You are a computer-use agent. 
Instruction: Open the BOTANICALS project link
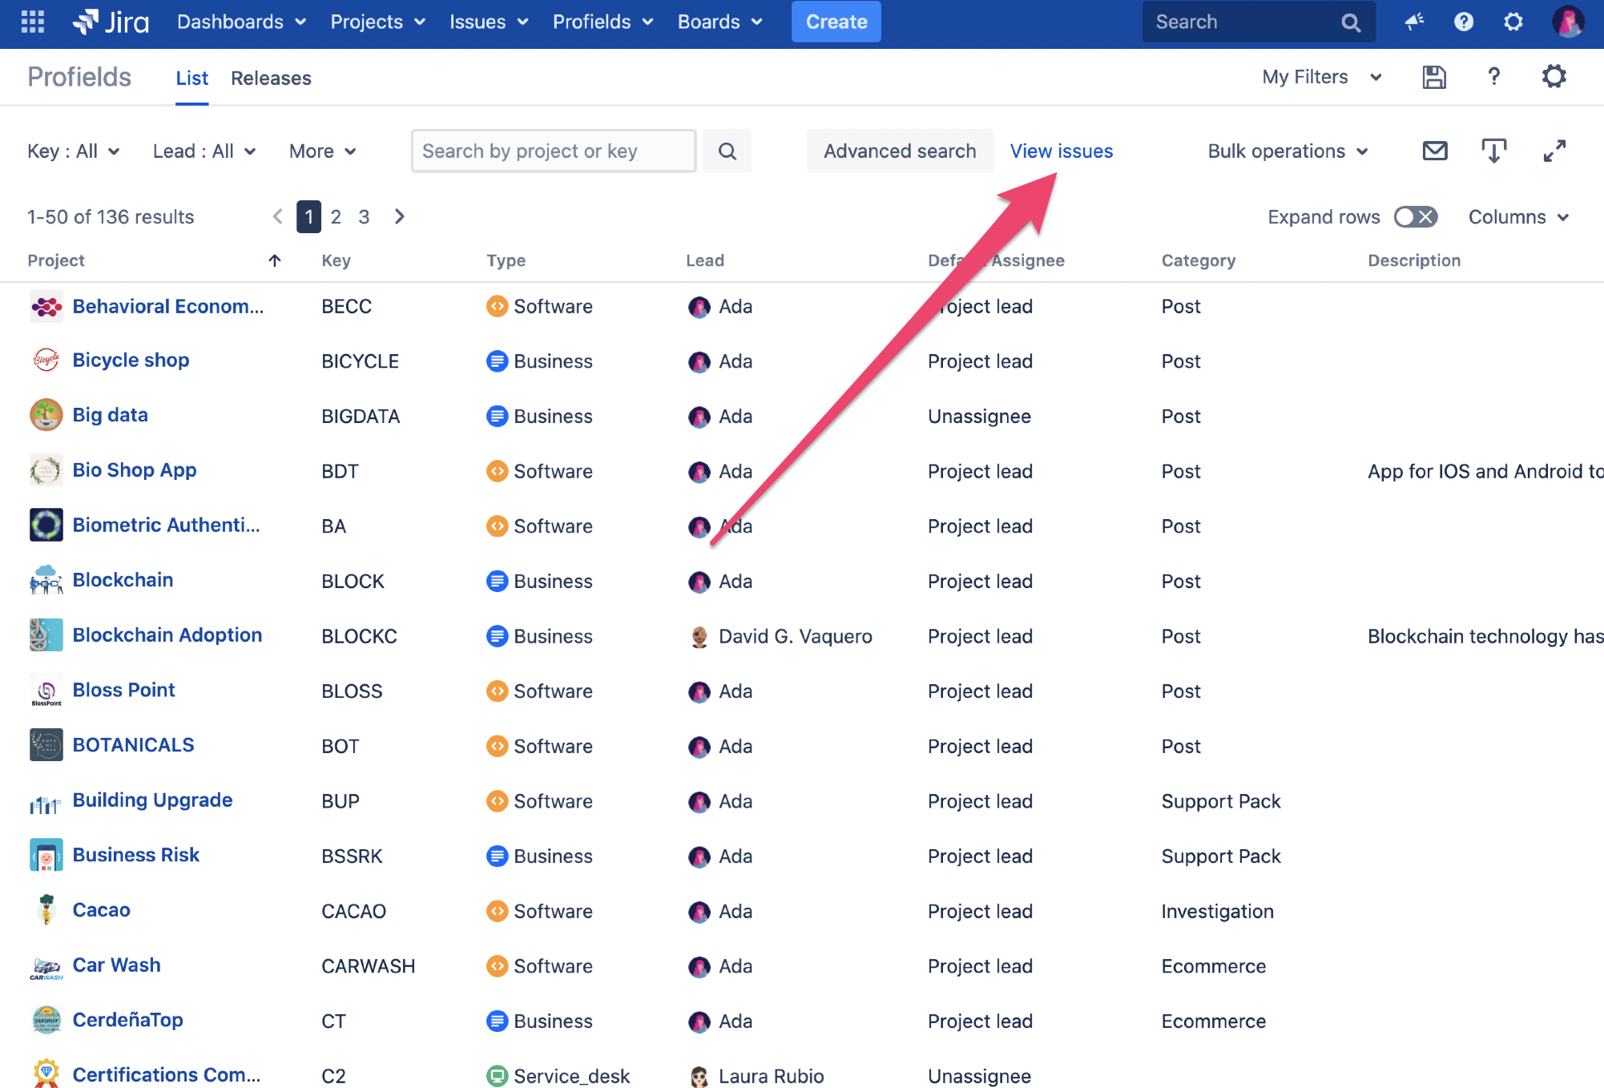click(133, 745)
